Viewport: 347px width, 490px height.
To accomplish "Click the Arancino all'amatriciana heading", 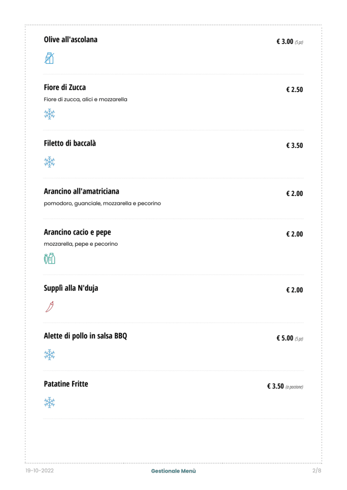I will coord(81,191).
